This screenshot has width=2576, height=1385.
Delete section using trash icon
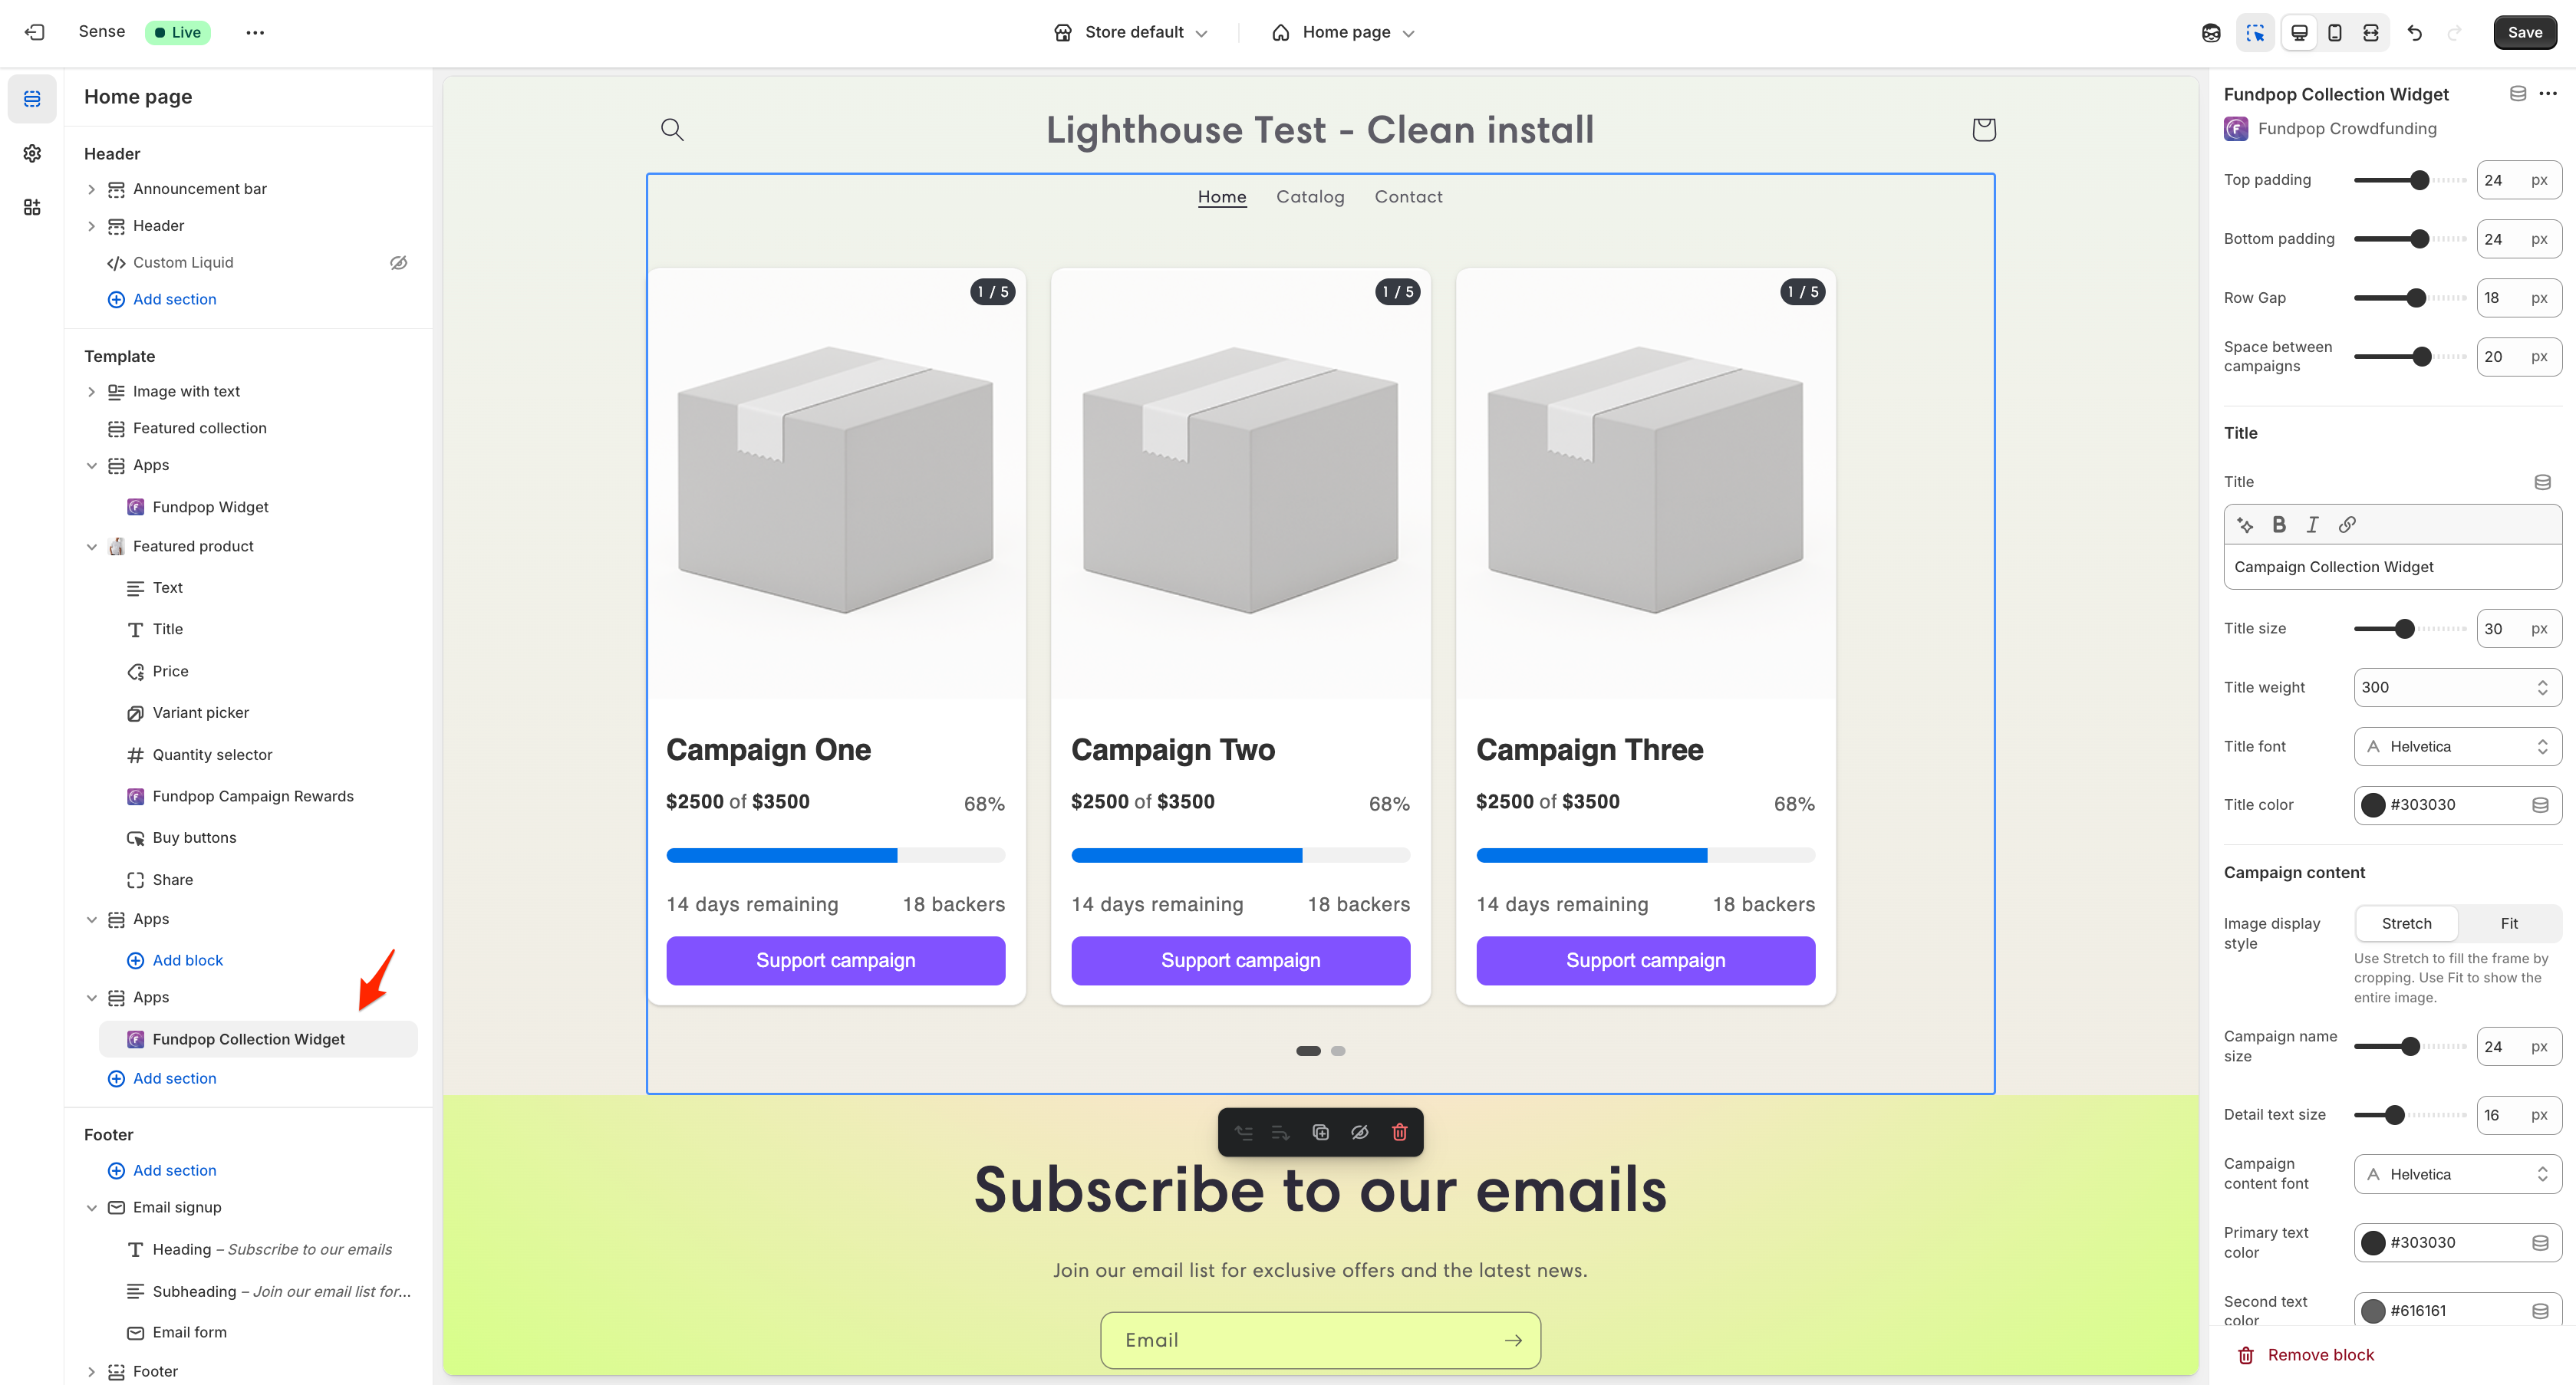pyautogui.click(x=1400, y=1131)
